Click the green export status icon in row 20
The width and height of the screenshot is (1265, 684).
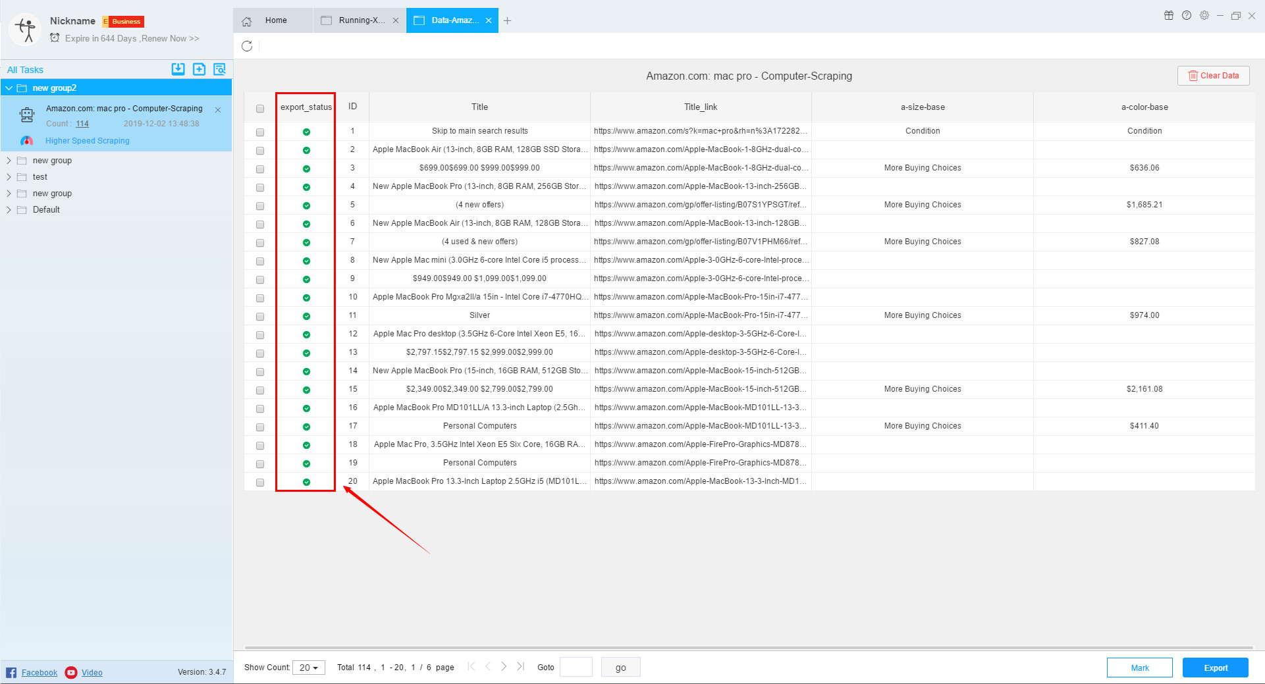[x=306, y=482]
